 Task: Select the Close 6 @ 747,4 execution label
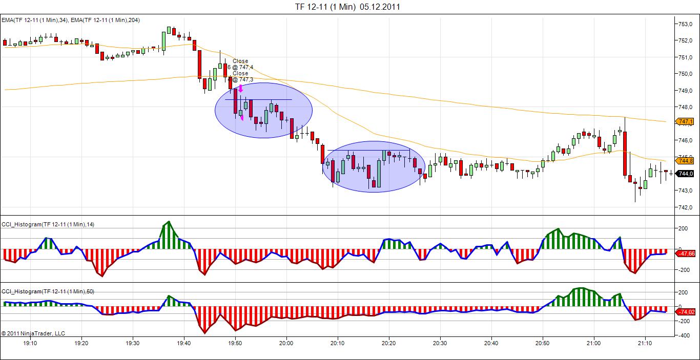[x=240, y=64]
